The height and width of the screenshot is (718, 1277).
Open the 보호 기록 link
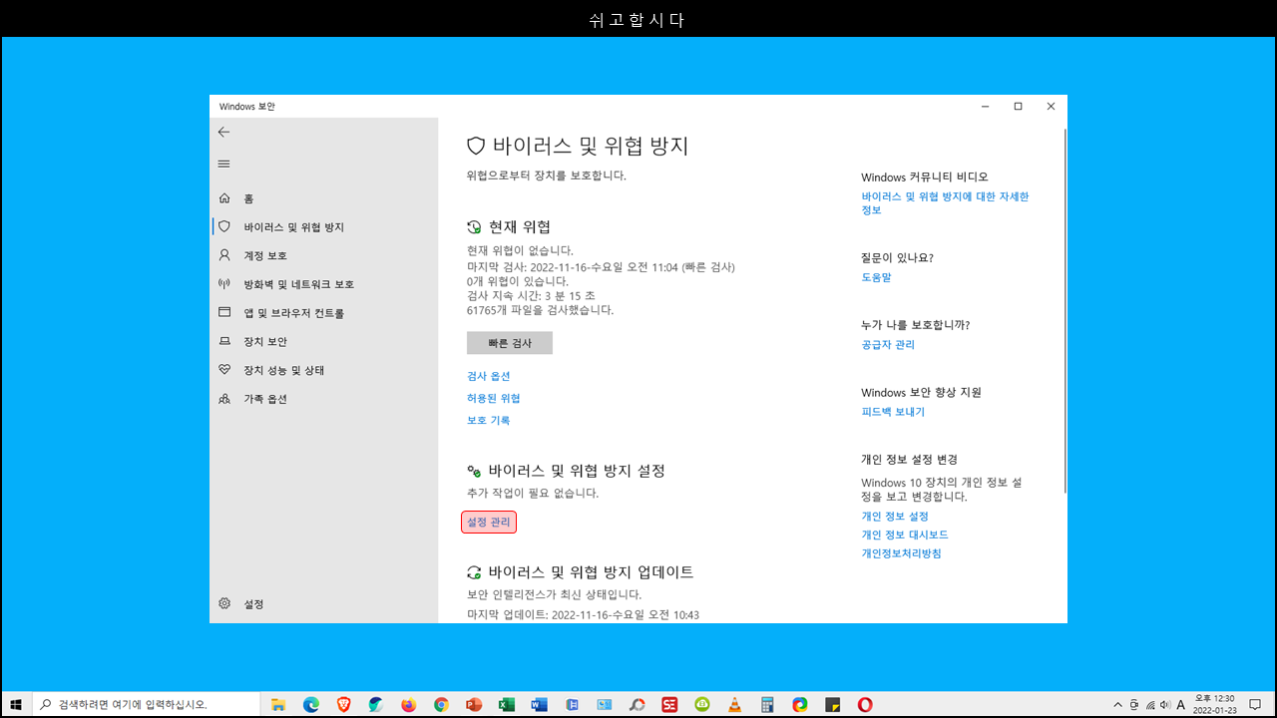point(489,420)
